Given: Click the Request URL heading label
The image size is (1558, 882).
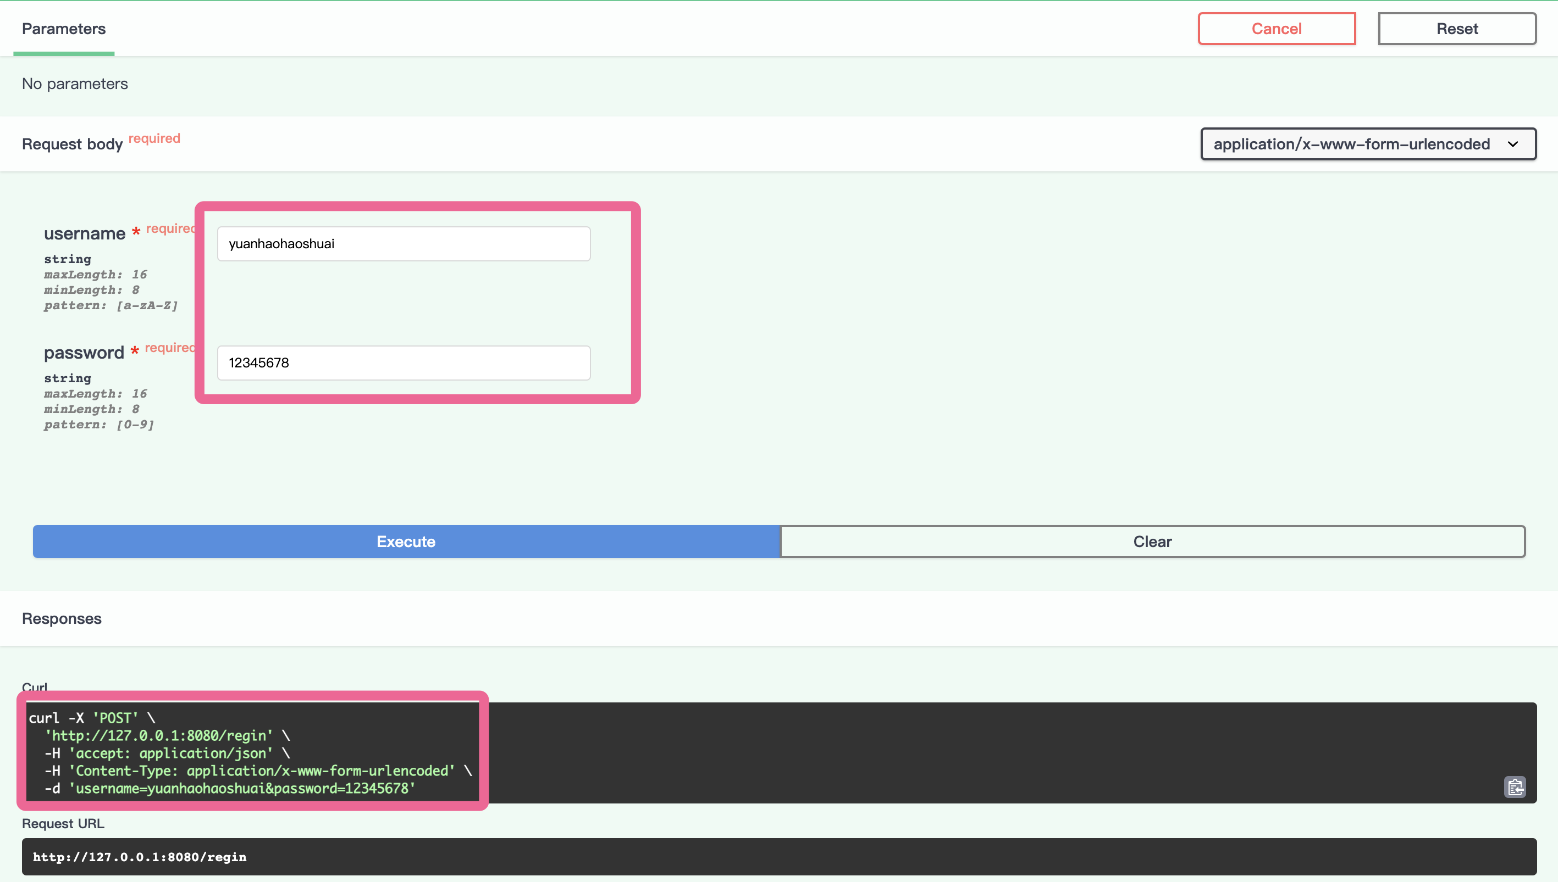Looking at the screenshot, I should tap(63, 823).
